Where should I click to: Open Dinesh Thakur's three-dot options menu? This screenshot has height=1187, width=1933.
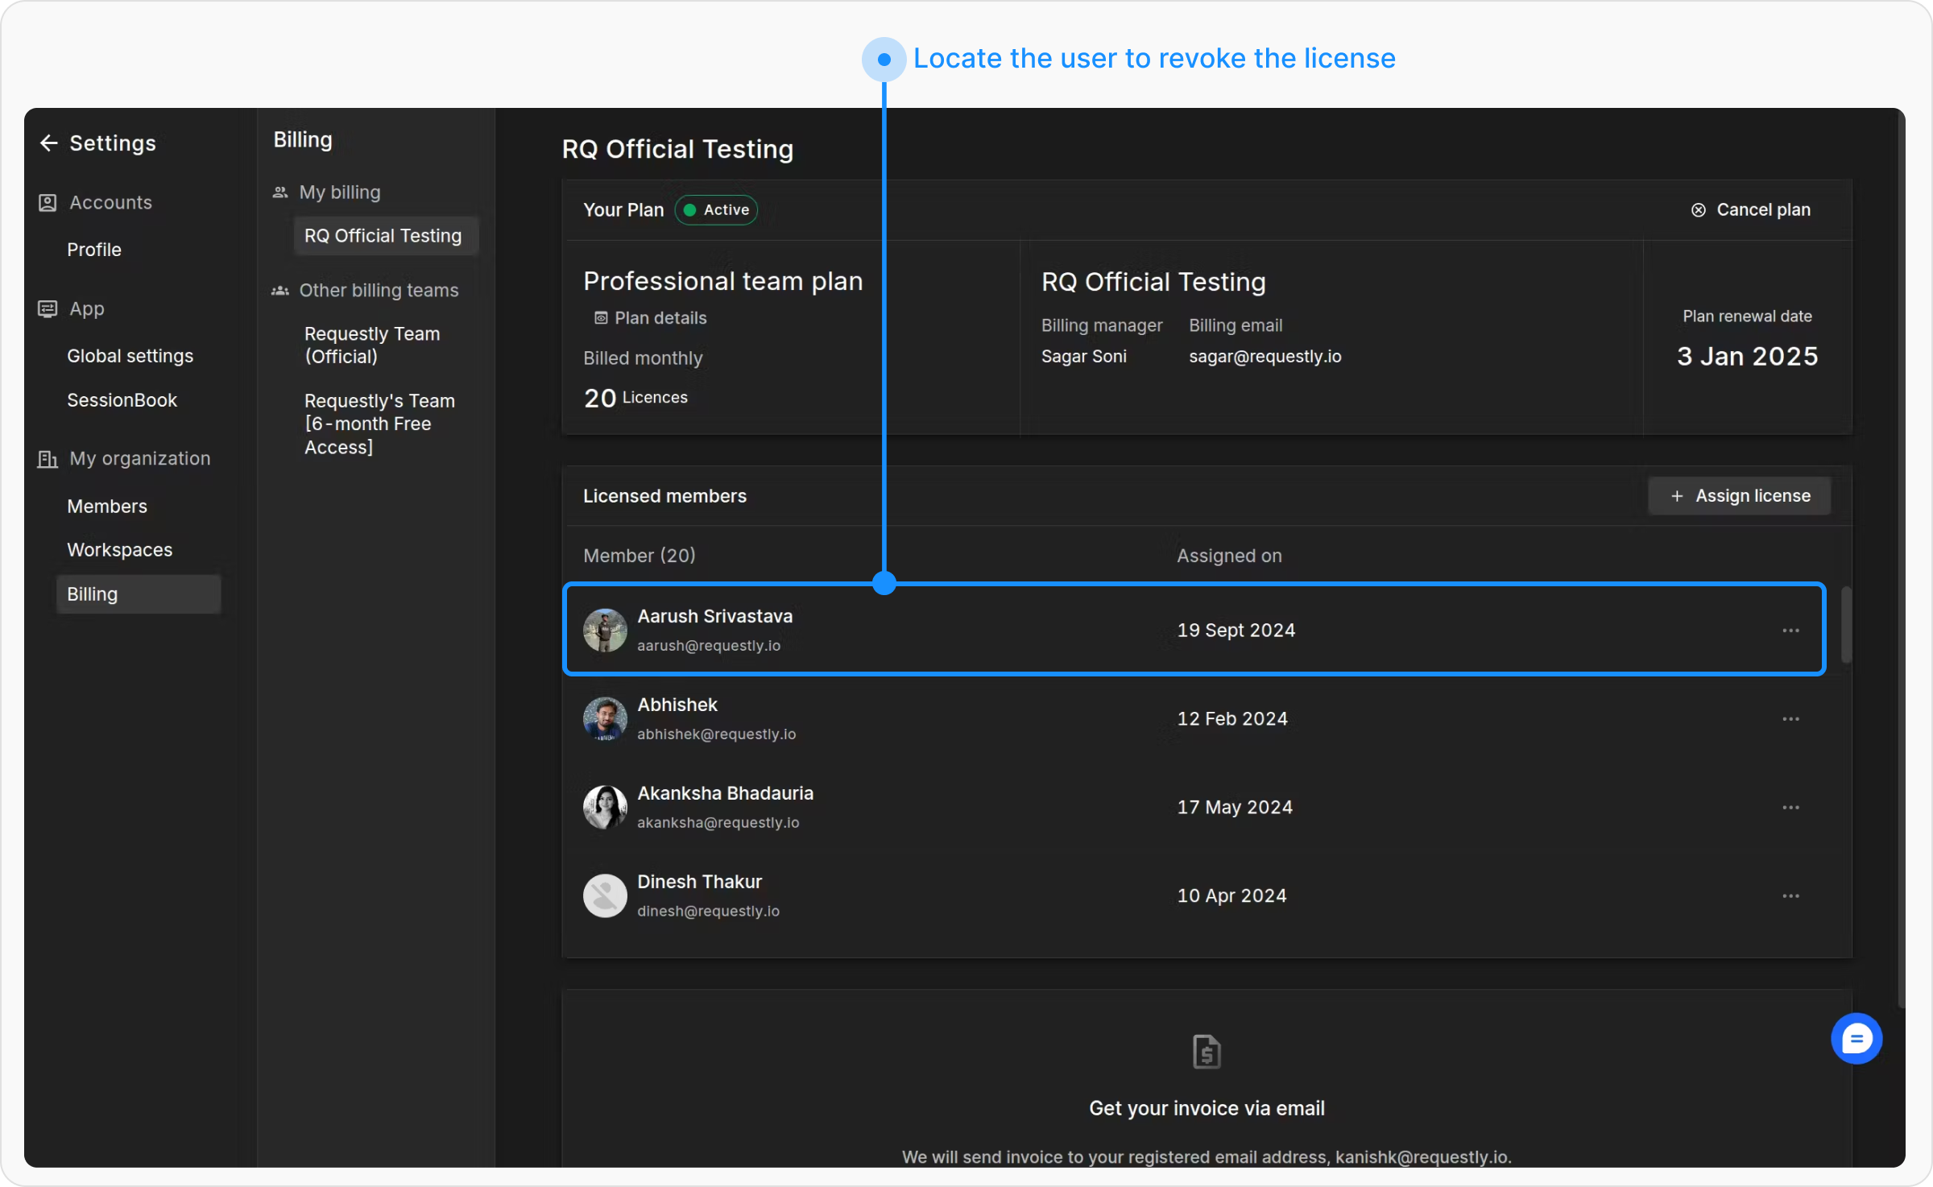pos(1790,896)
